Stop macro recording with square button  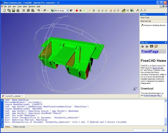pyautogui.click(x=81, y=11)
